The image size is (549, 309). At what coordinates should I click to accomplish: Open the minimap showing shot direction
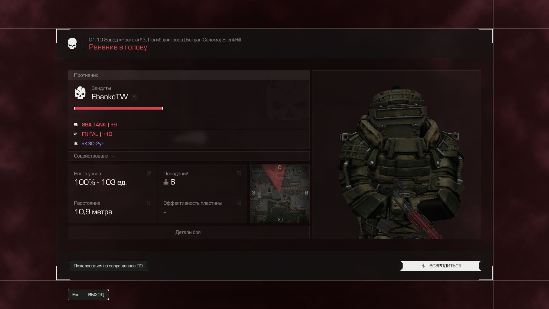click(280, 193)
